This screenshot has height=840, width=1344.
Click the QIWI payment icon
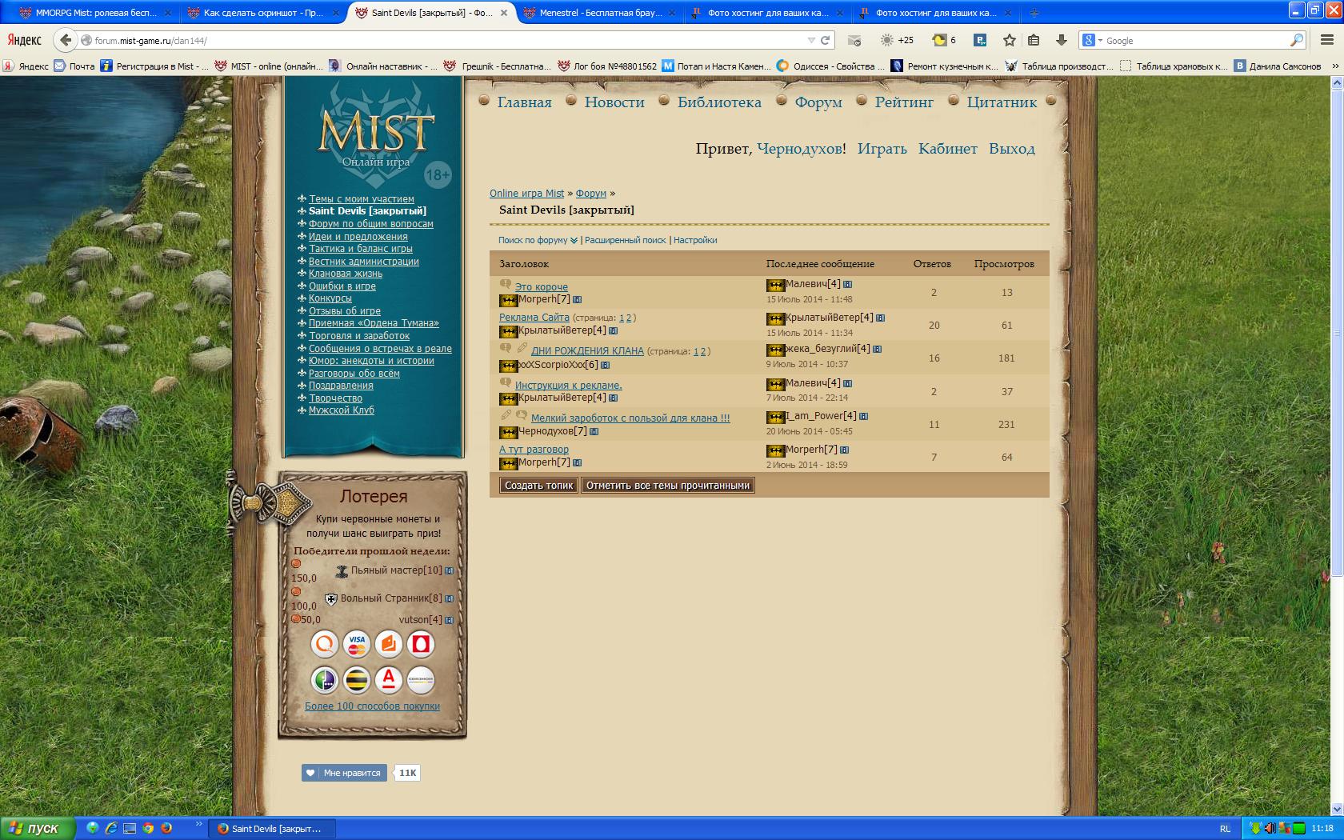click(x=325, y=644)
